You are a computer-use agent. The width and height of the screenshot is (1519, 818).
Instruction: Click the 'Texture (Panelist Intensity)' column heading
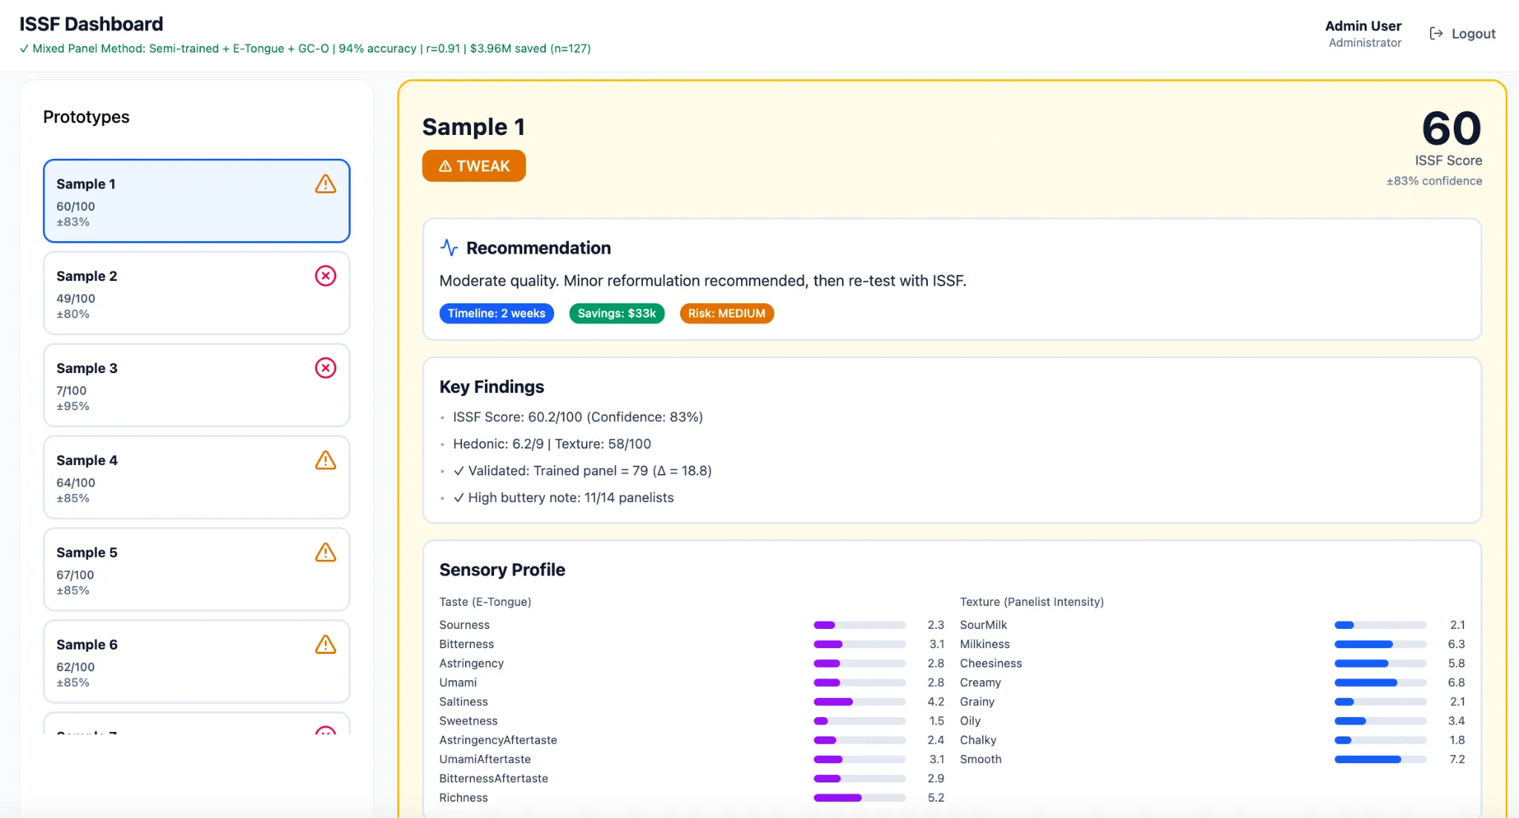click(1032, 602)
